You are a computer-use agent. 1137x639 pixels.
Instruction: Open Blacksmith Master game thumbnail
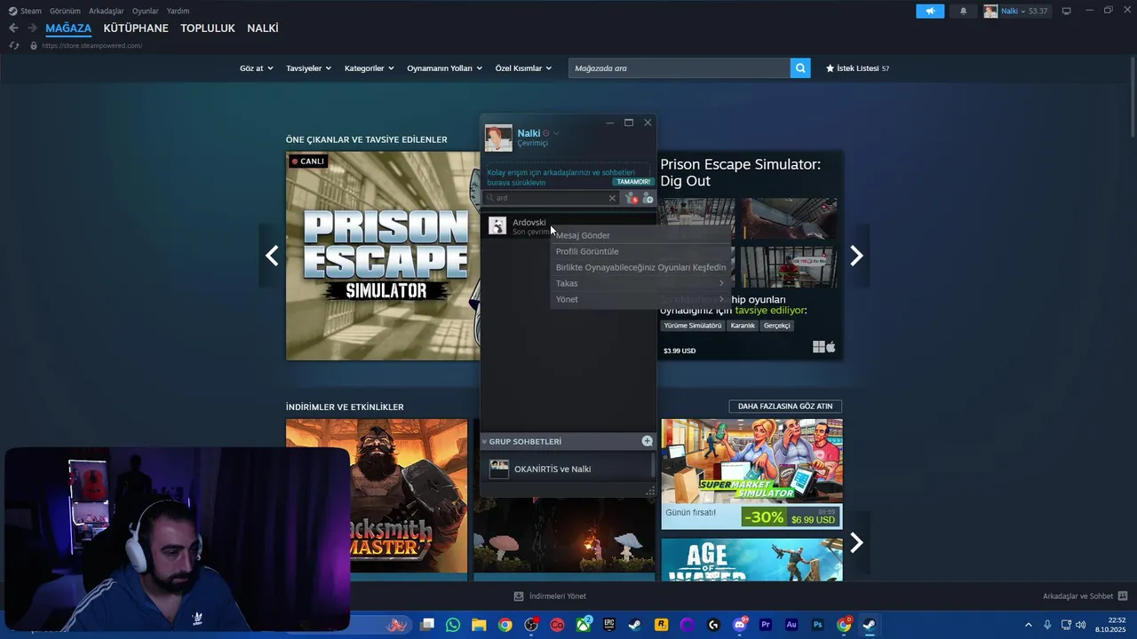[377, 495]
